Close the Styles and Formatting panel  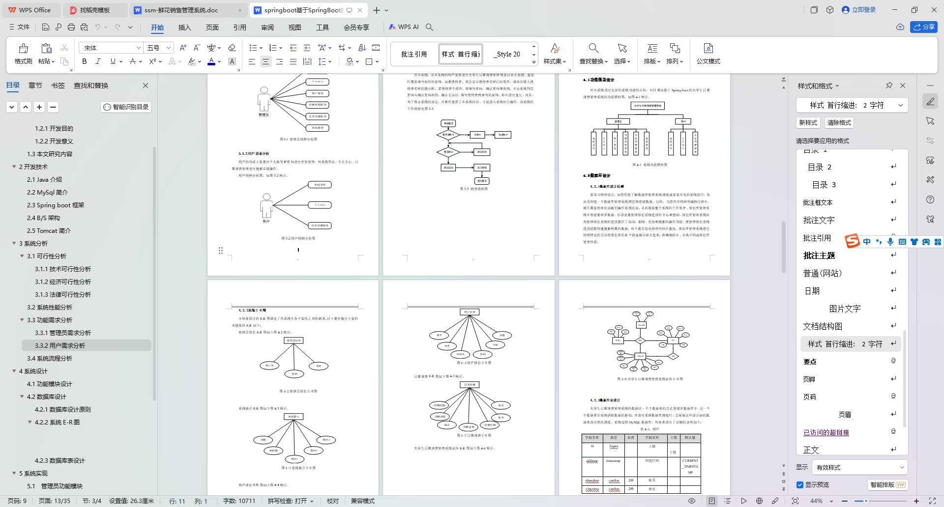click(903, 85)
